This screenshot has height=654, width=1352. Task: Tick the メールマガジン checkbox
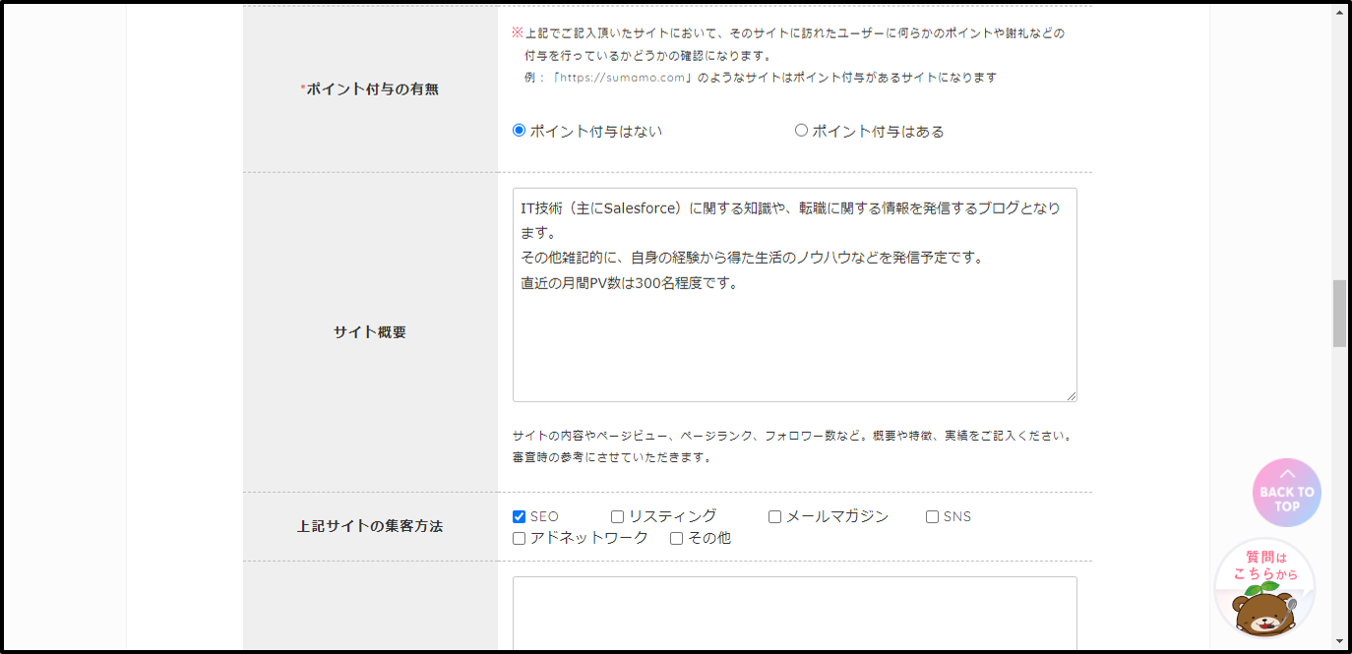[775, 516]
